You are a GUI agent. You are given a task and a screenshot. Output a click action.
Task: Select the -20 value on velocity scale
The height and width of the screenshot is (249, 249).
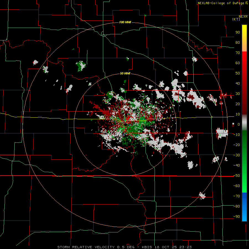tap(237, 145)
